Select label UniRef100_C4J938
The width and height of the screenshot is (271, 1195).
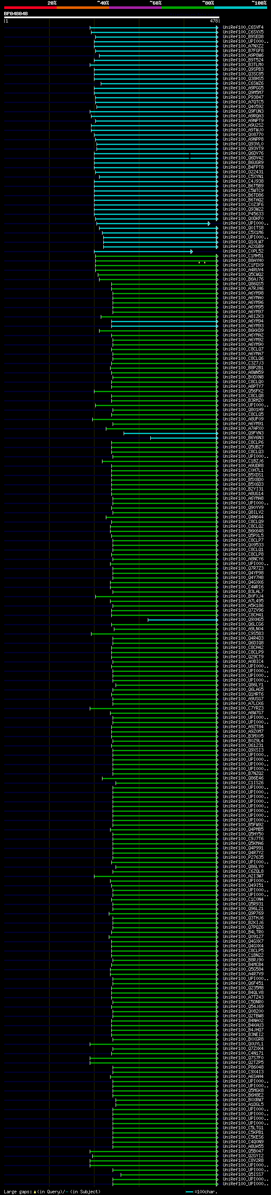tap(243, 181)
